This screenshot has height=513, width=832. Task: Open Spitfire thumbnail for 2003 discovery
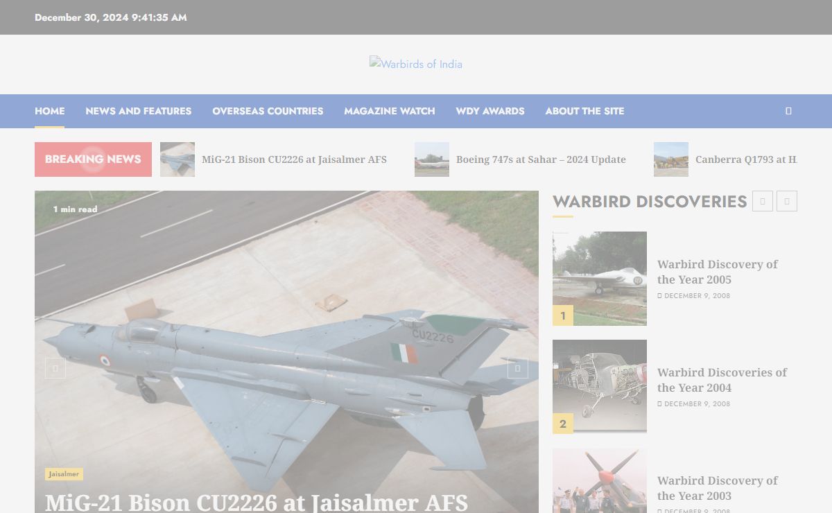600,480
